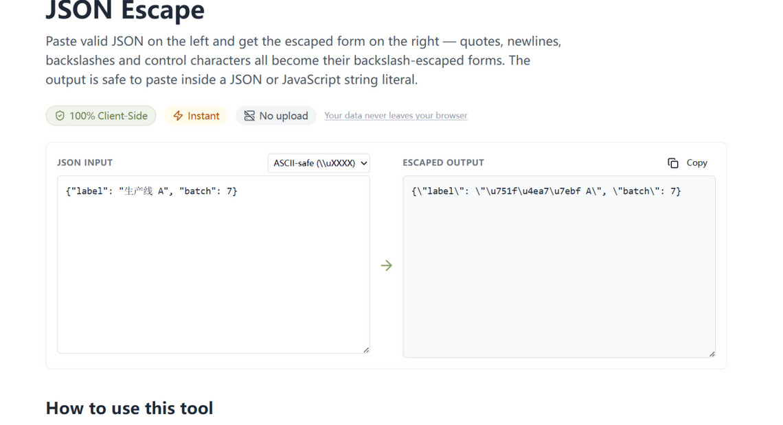Viewport: 783px width, 425px height.
Task: Click the Copy button for escaped output
Action: [x=687, y=163]
